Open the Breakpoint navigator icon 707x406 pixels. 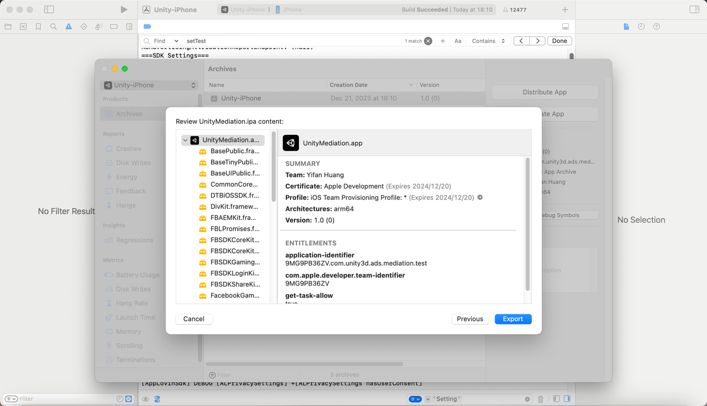[114, 27]
